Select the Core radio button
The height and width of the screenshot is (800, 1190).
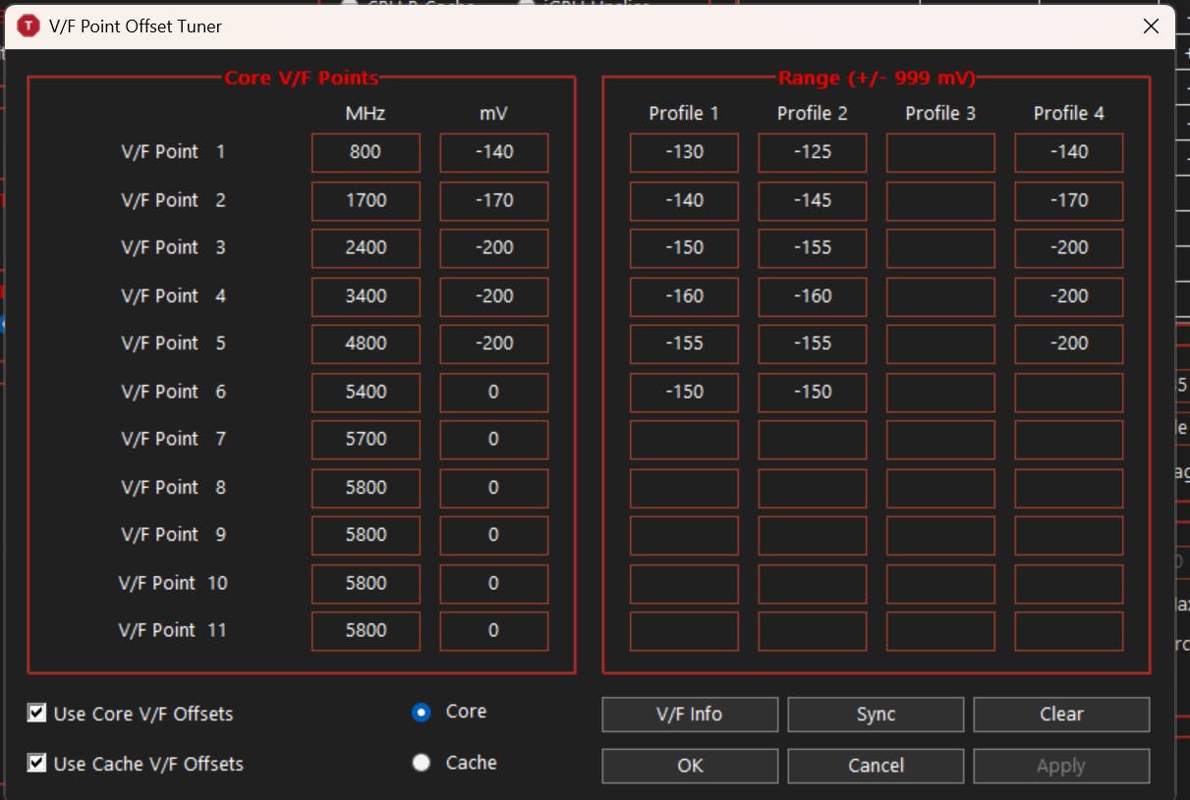coord(422,713)
